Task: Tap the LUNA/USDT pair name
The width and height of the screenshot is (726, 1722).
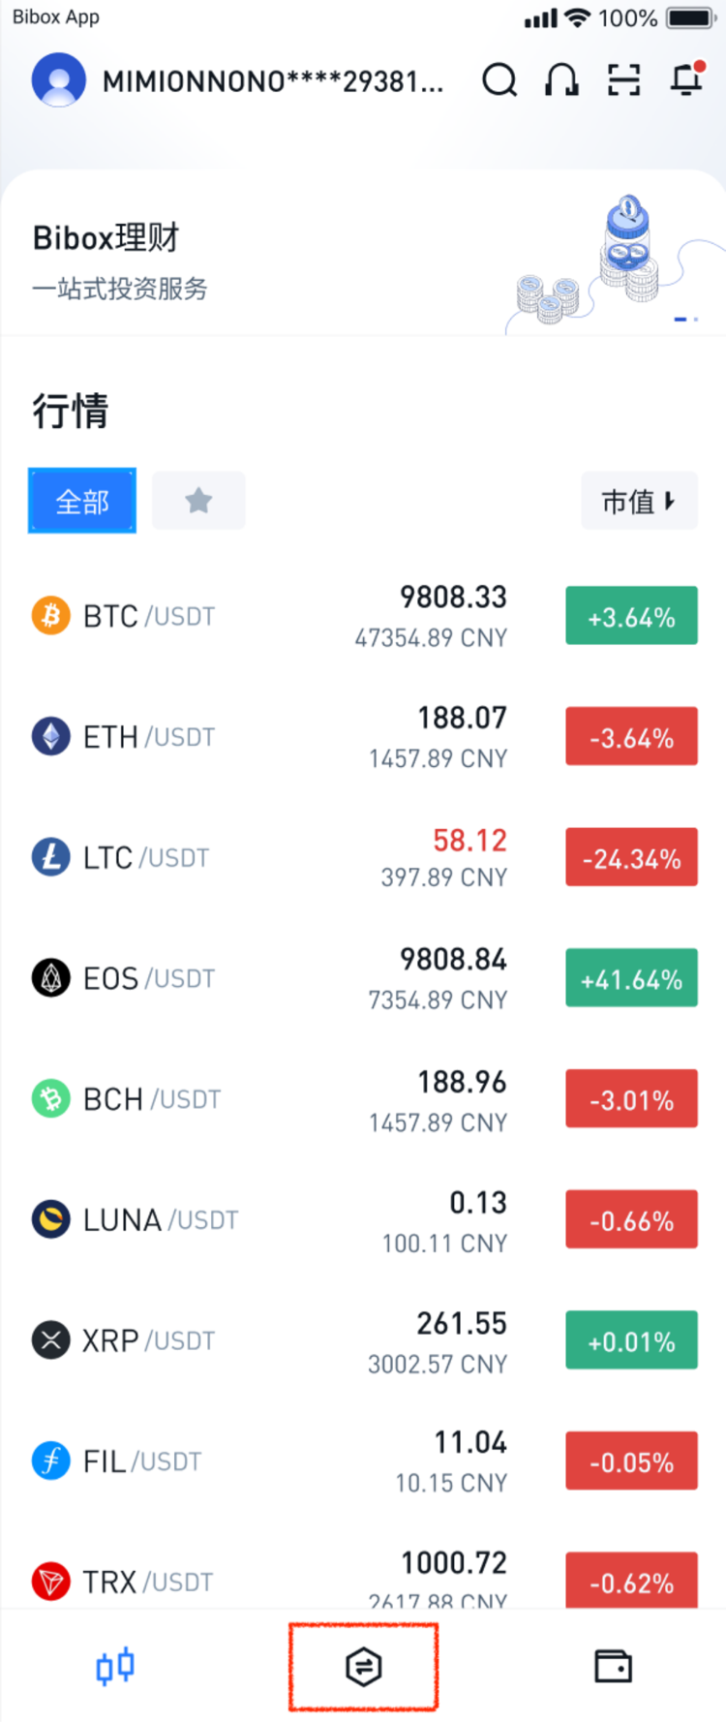Action: pyautogui.click(x=161, y=1220)
